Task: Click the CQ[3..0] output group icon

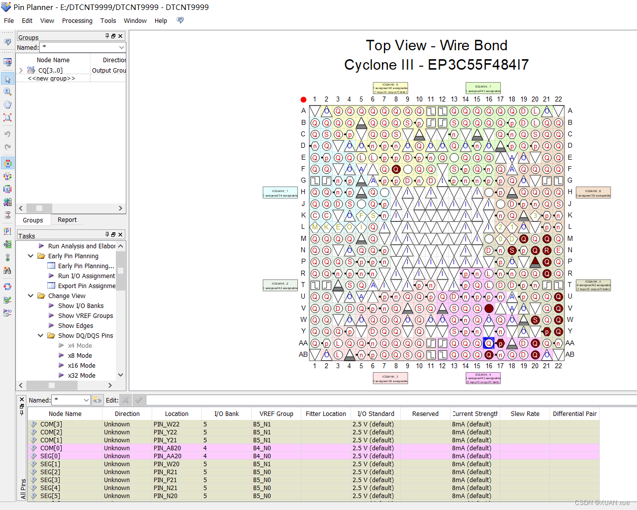Action: coord(31,70)
